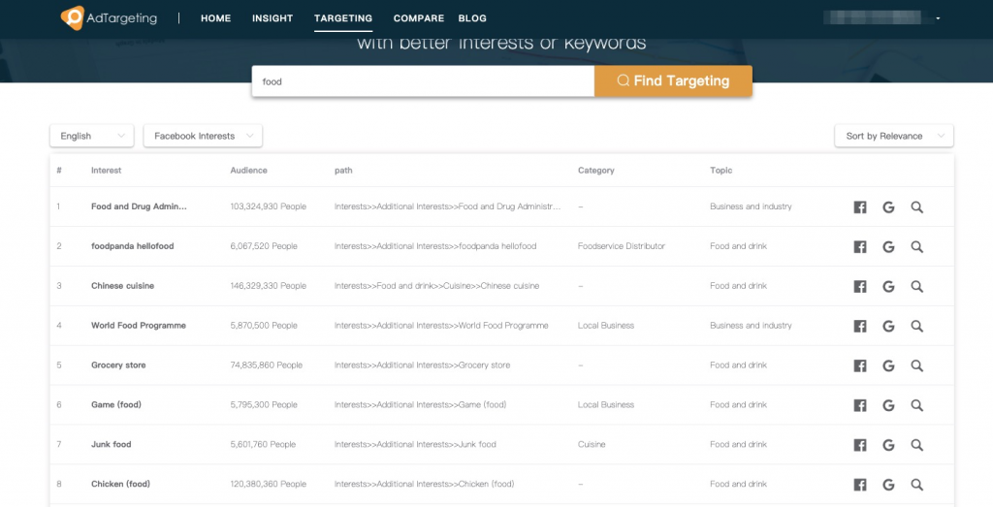Click the Game (food) interest name
993x507 pixels.
pos(116,404)
